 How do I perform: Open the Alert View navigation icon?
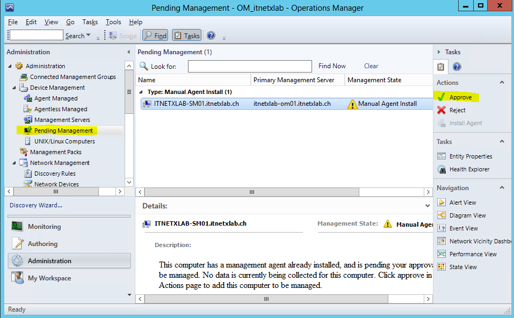click(x=441, y=203)
